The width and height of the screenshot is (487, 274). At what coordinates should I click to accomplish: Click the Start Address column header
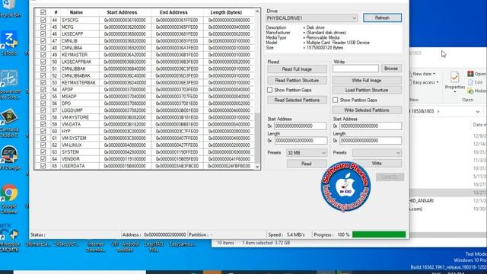coord(122,12)
